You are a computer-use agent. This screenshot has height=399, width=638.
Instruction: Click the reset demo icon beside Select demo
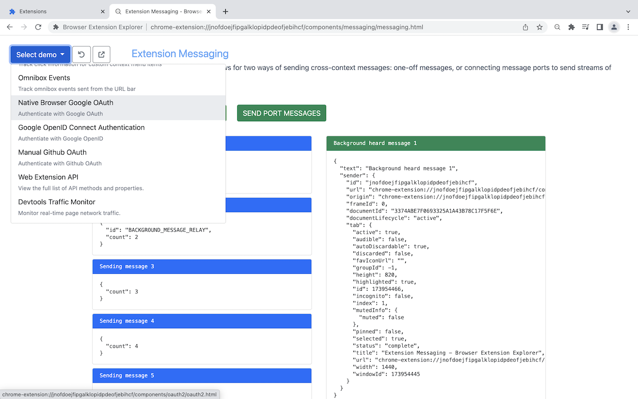[x=81, y=54]
